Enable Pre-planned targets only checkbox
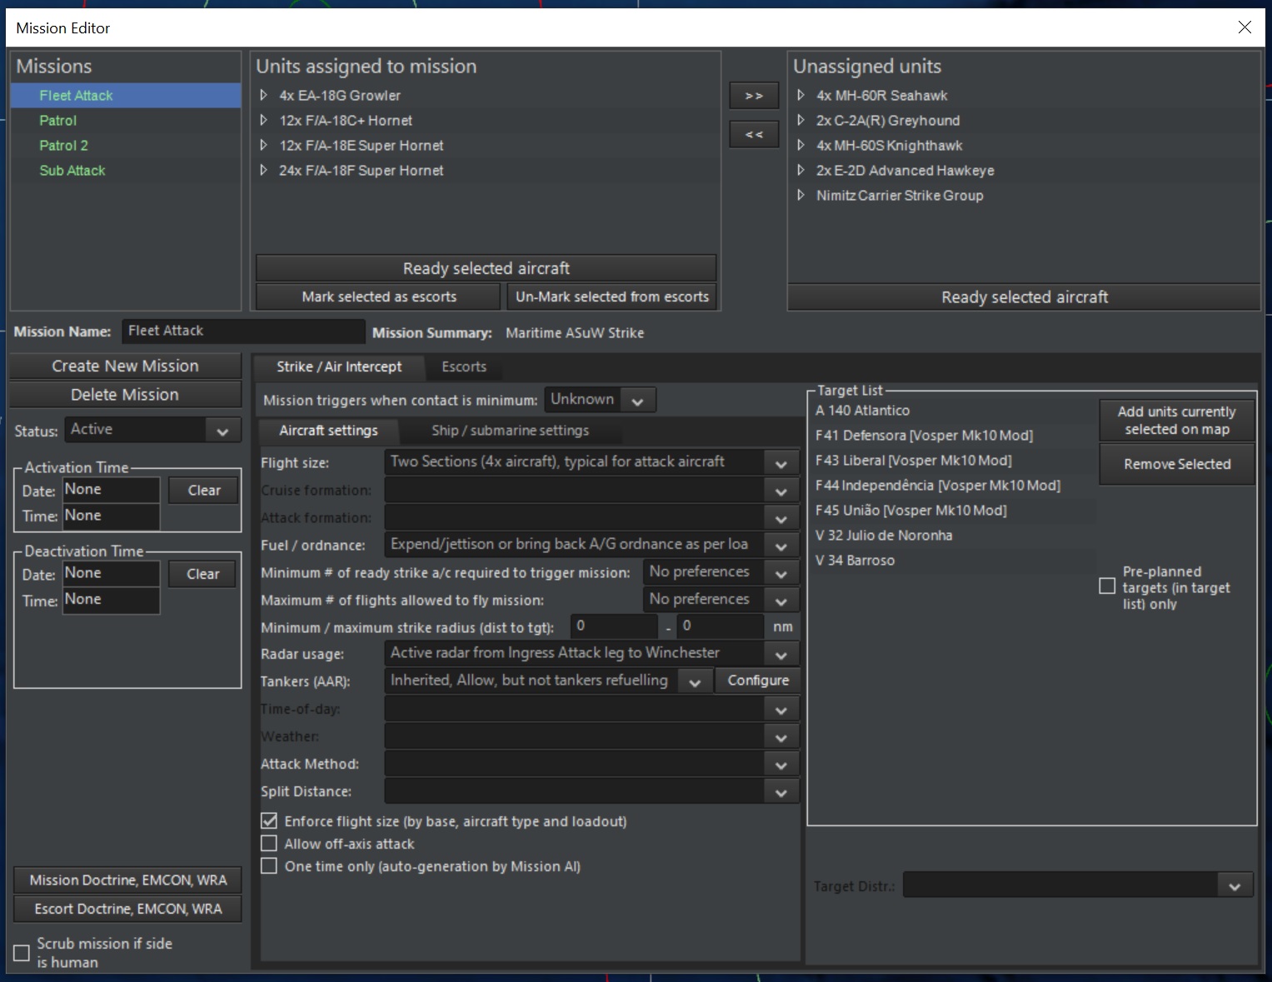Screen dimensions: 1272x982 1107,586
